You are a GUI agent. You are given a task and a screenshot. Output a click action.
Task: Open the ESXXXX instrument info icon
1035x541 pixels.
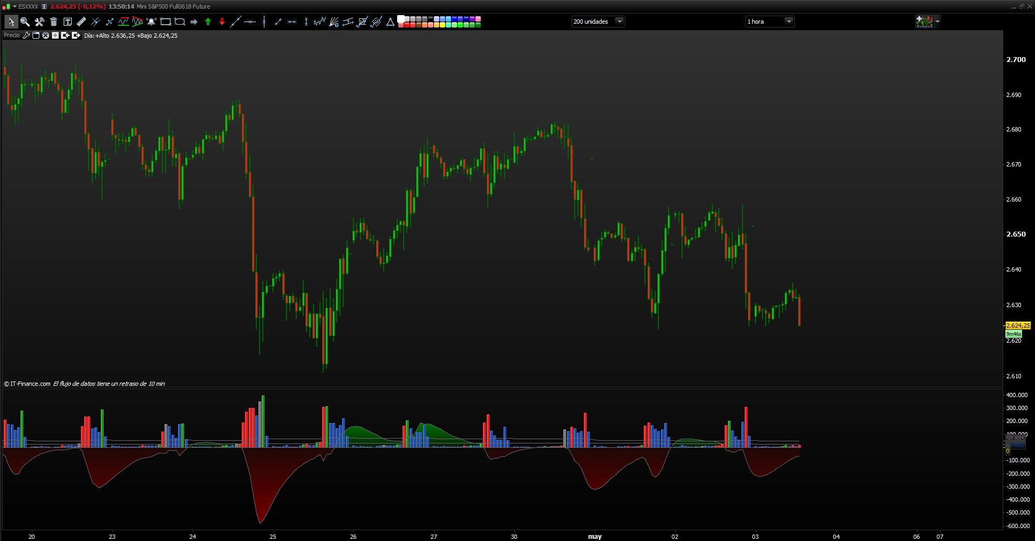coord(44,6)
